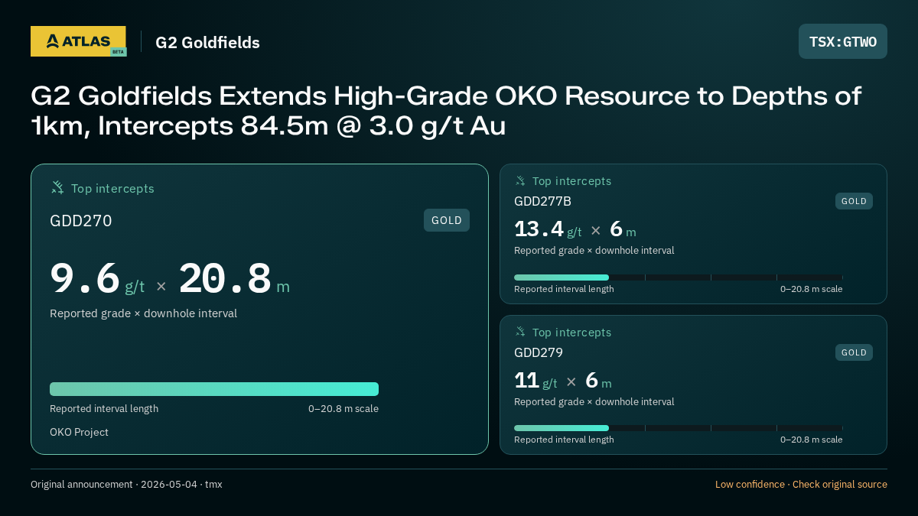Click the 13.4 g/t grade value
Image resolution: width=918 pixels, height=516 pixels.
click(x=548, y=229)
